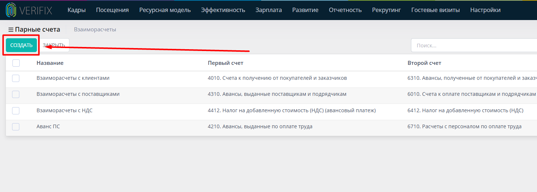The image size is (537, 192).
Task: Open the hamburger menu beside Парные счета
Action: click(x=11, y=30)
